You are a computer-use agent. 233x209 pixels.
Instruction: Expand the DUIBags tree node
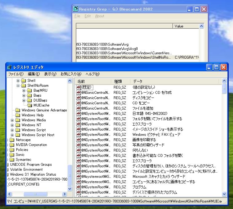tap(24, 100)
